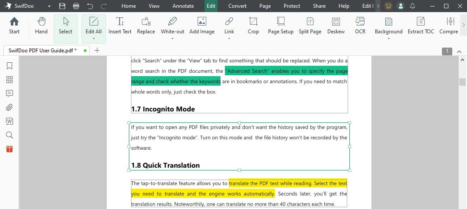Open the user account avatar

pyautogui.click(x=401, y=6)
